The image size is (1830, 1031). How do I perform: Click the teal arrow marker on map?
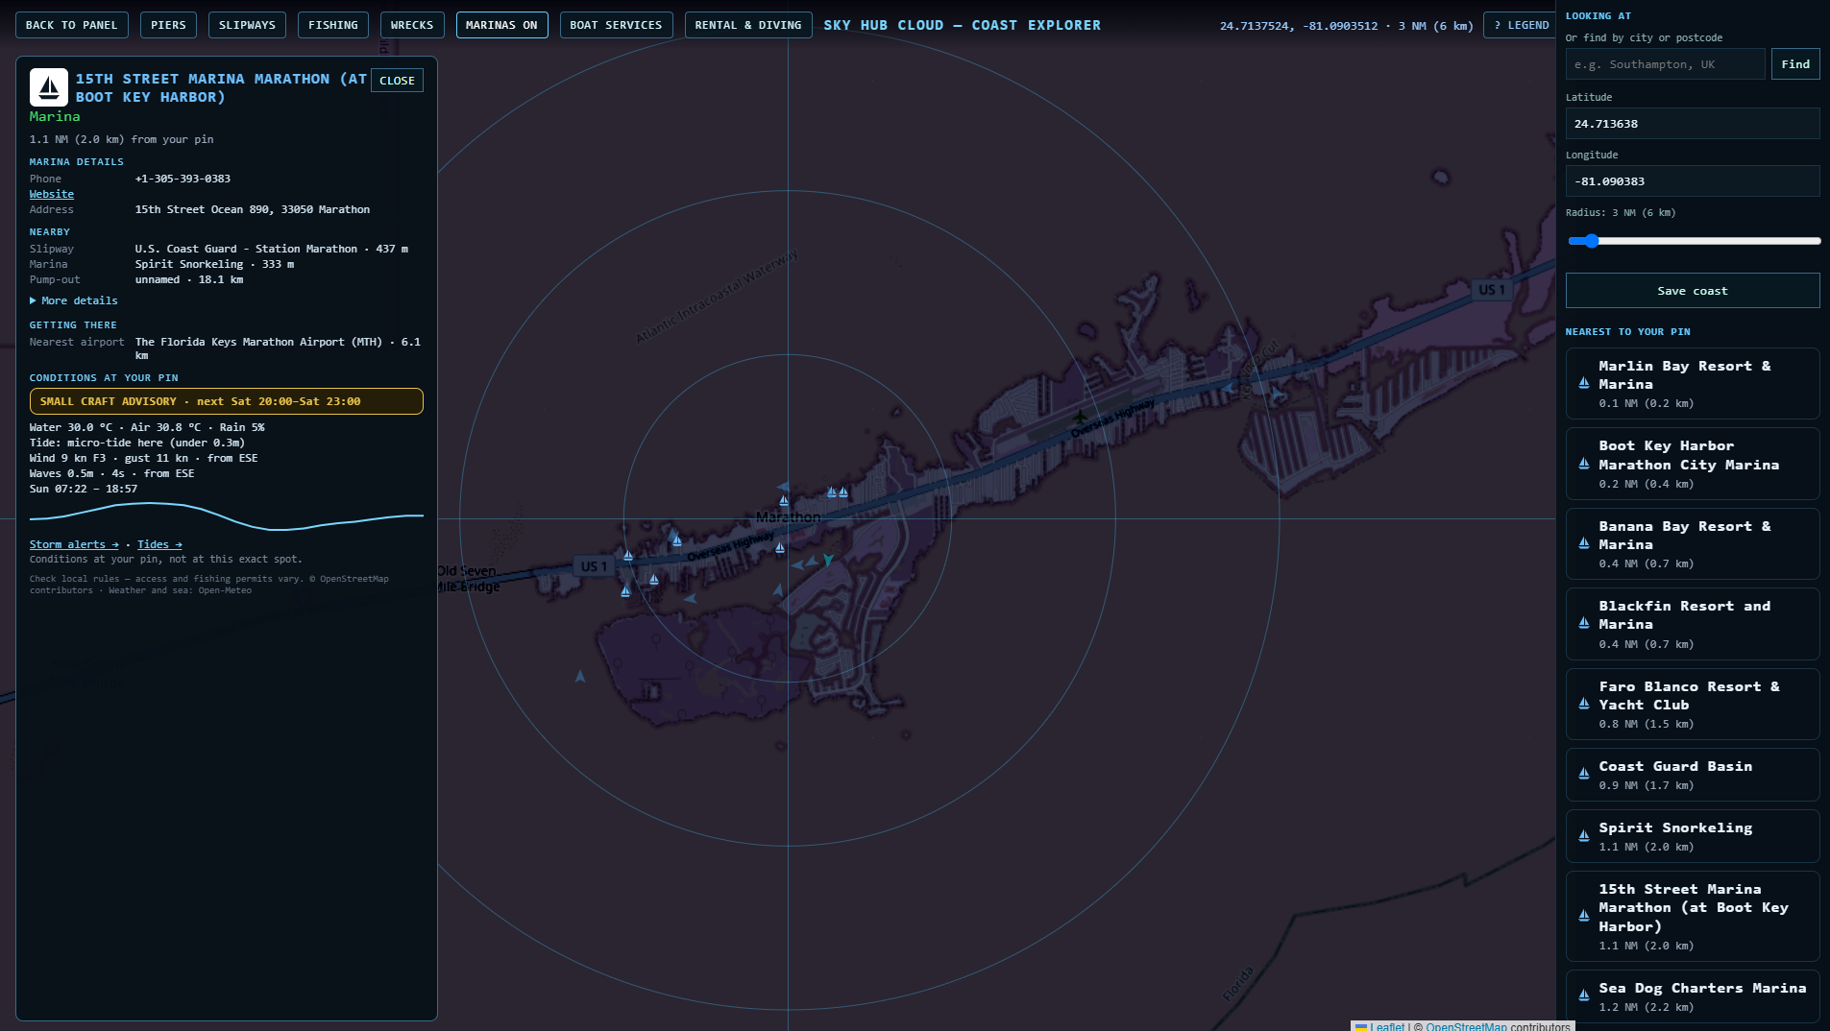828,560
